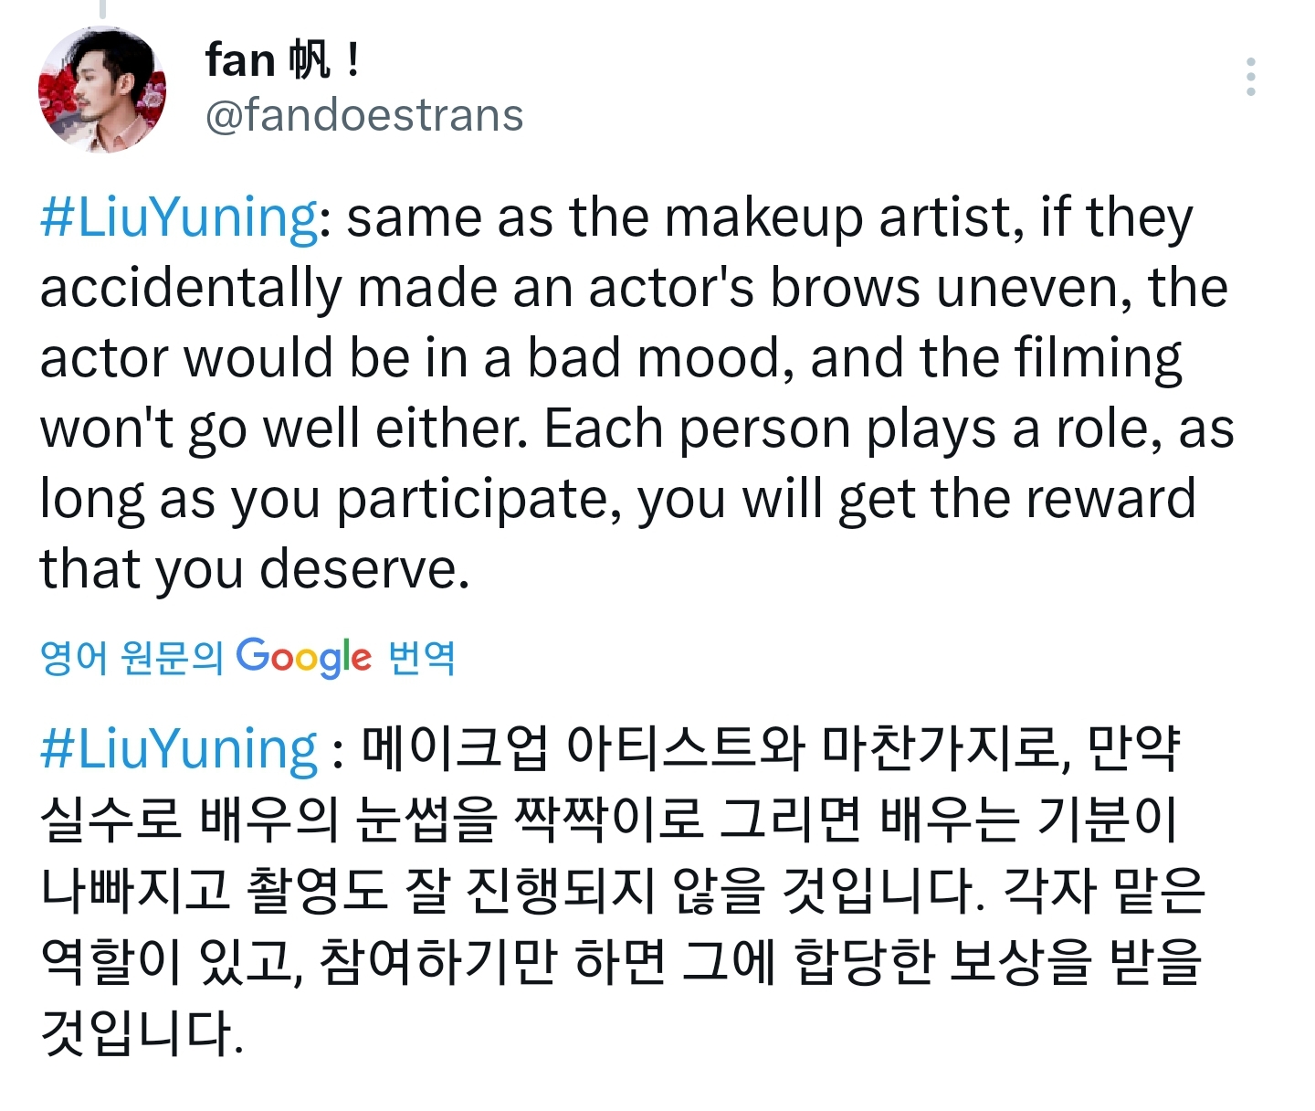Open the display name 'fan 帆 !'
The image size is (1315, 1111).
click(282, 60)
